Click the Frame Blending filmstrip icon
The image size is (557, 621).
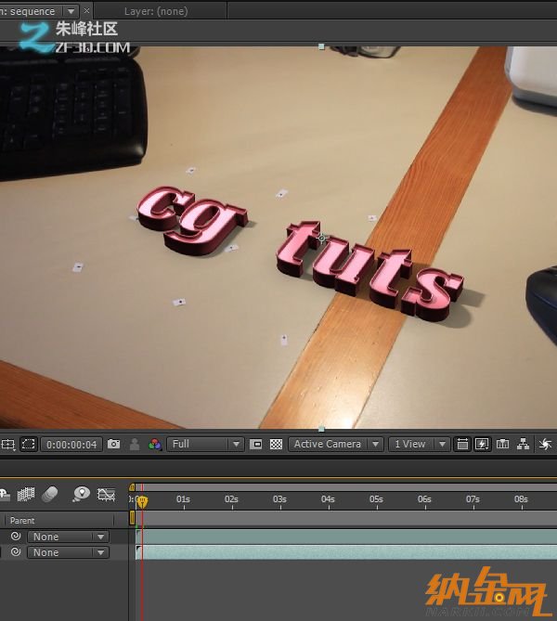click(x=25, y=494)
